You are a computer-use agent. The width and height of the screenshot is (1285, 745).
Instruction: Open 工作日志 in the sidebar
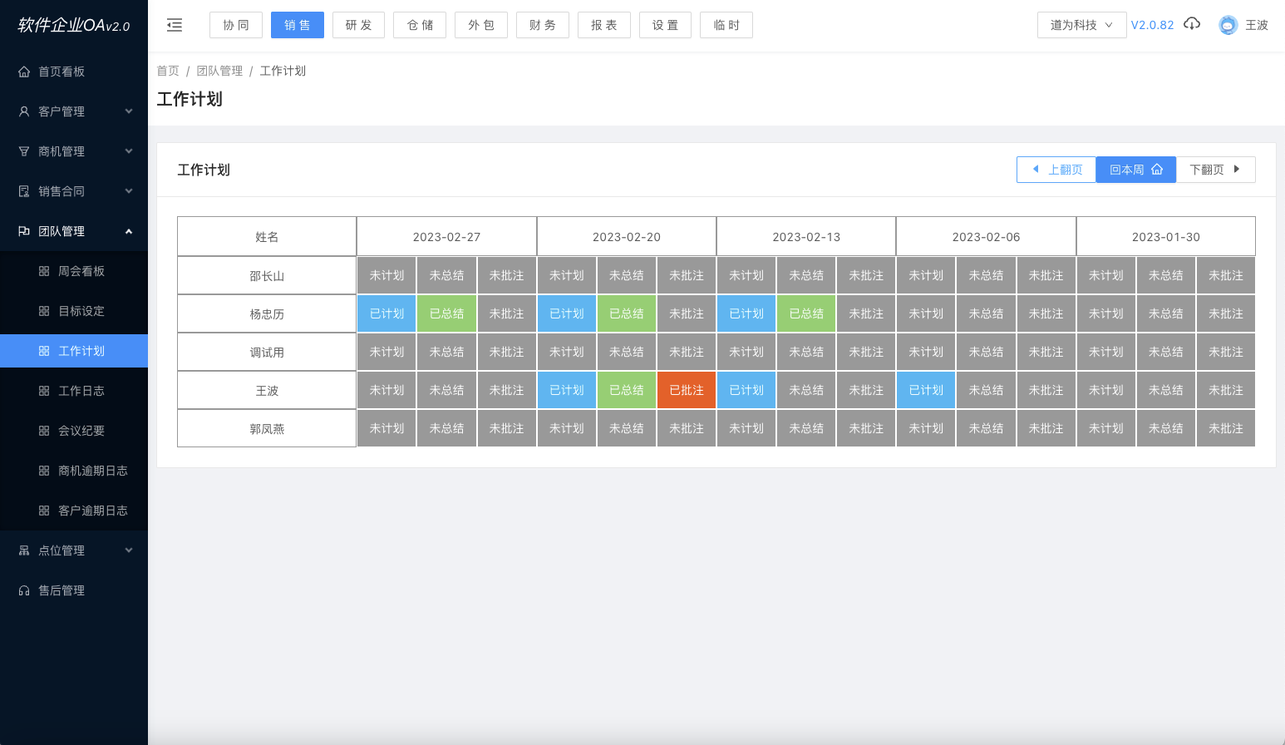[74, 391]
